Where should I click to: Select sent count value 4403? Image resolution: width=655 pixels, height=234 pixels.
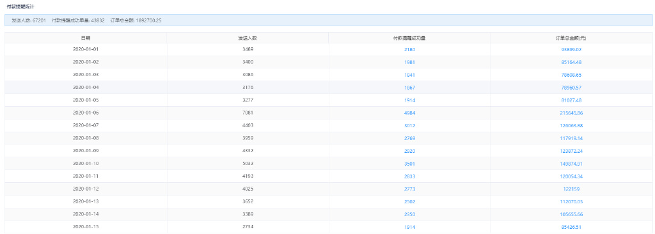(x=248, y=126)
